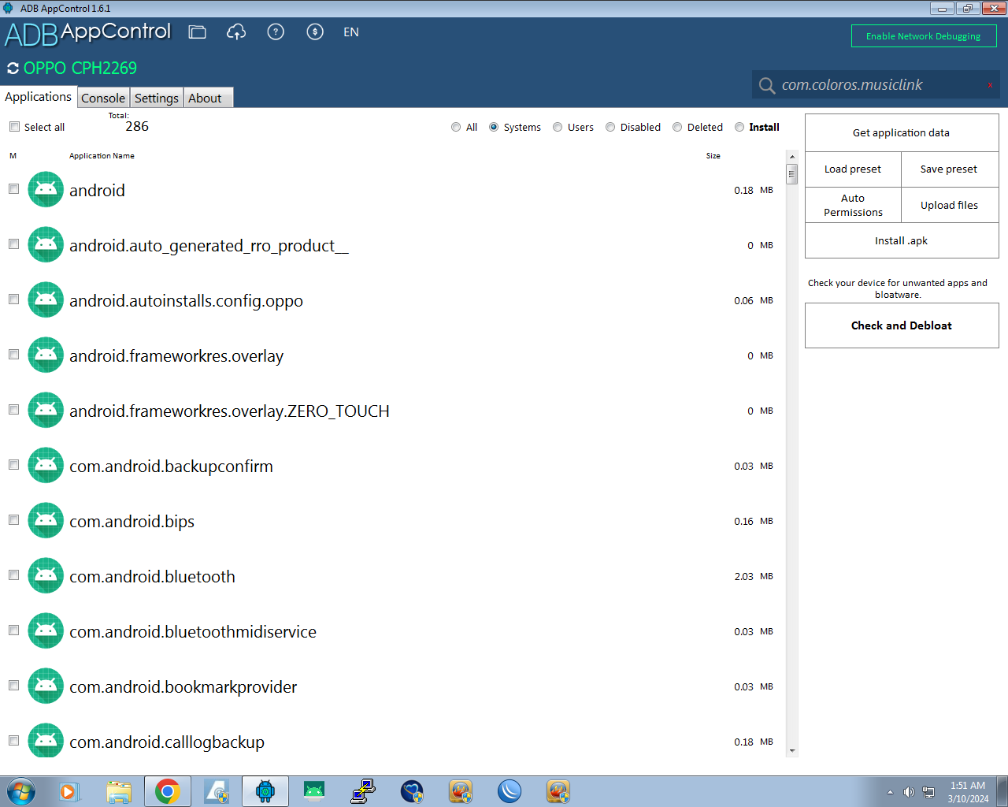Check the box for com.android.bips
Viewport: 1008px width, 807px height.
[x=13, y=520]
